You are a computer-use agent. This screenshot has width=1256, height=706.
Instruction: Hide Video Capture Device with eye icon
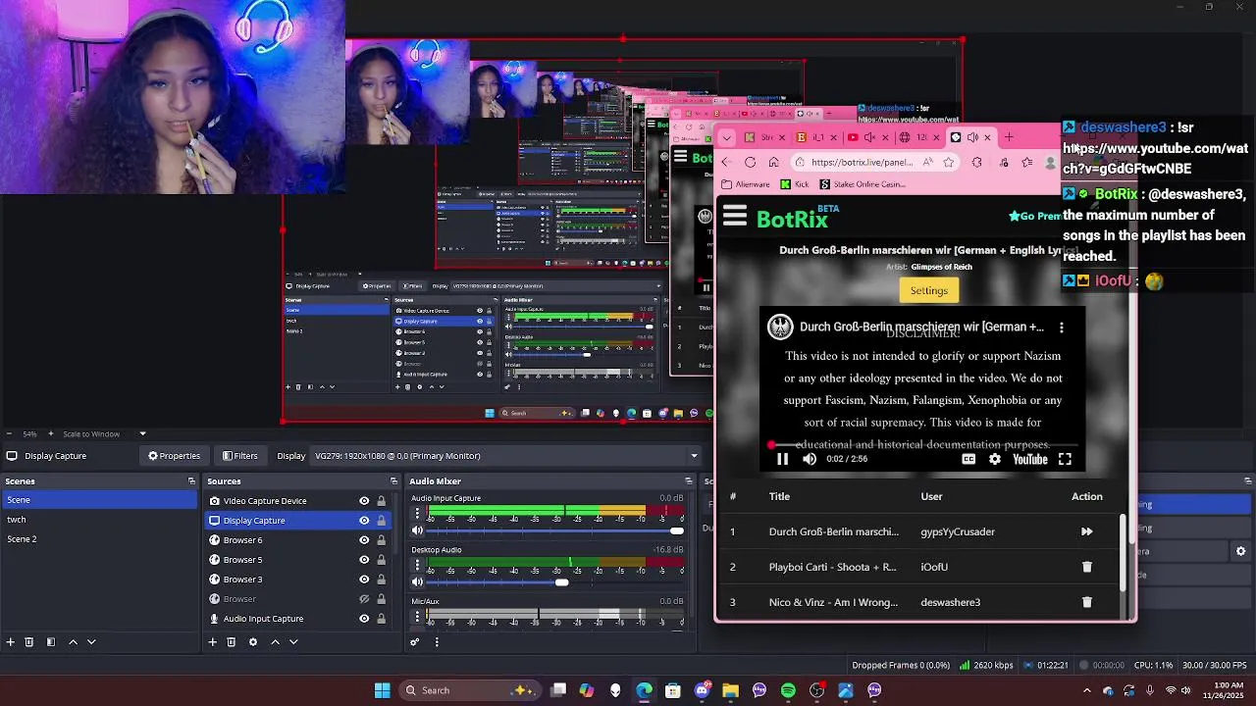(364, 501)
